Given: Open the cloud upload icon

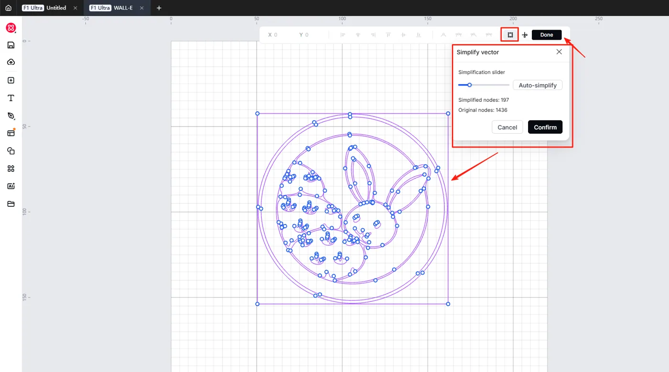Looking at the screenshot, I should click(11, 62).
